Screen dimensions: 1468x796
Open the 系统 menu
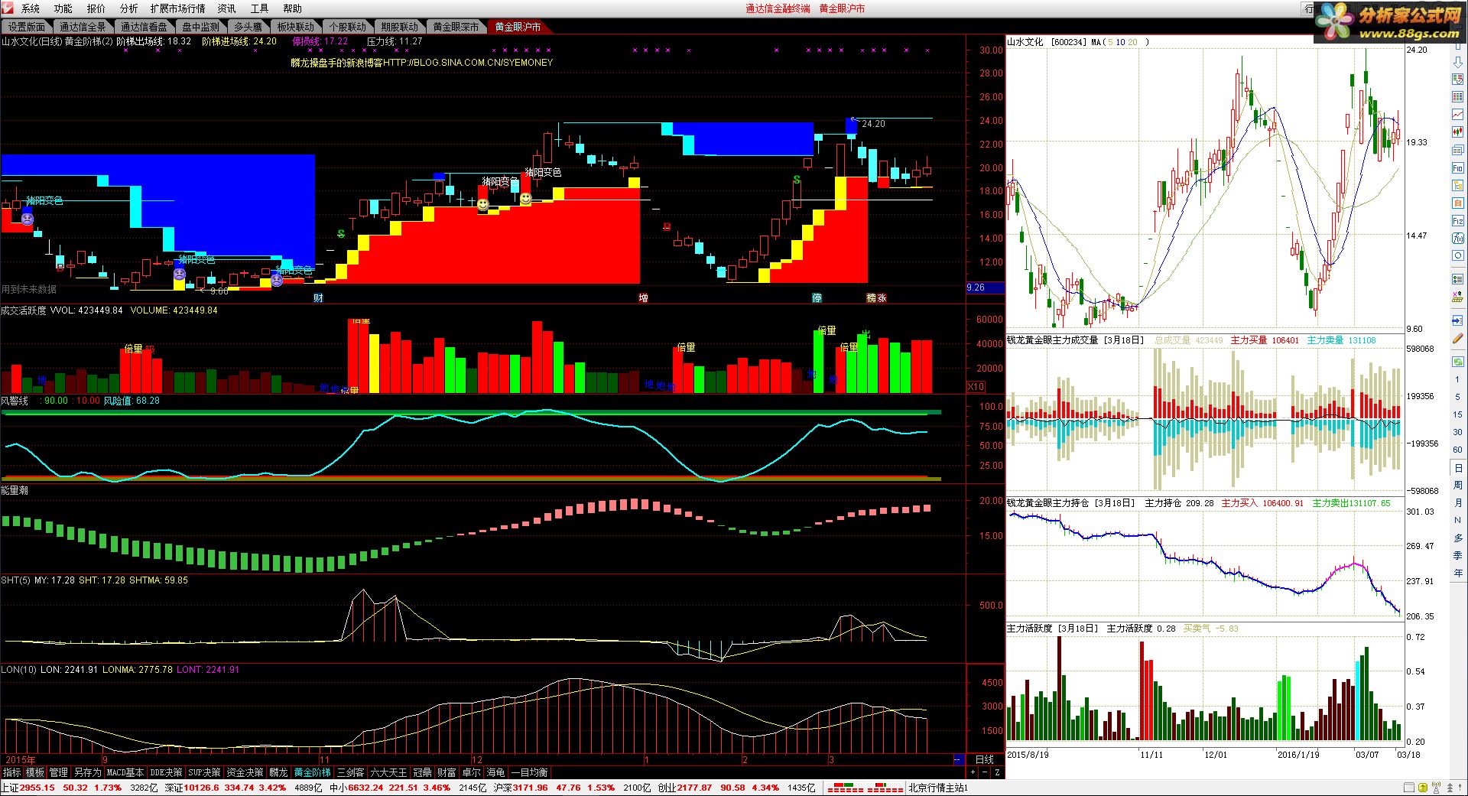click(31, 8)
